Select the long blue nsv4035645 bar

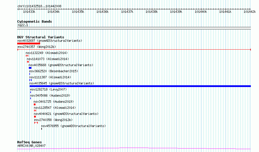(x=140, y=86)
